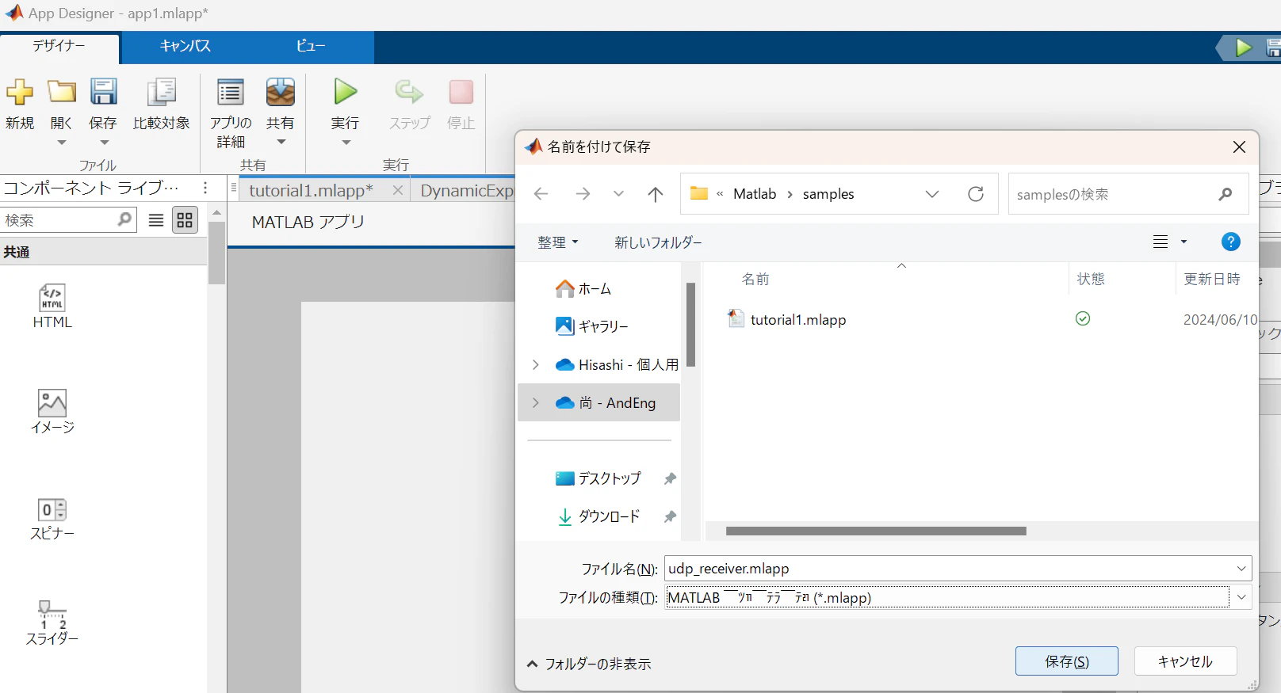Open Desktop (デスクトップ) quick access folder
This screenshot has width=1281, height=693.
[598, 478]
